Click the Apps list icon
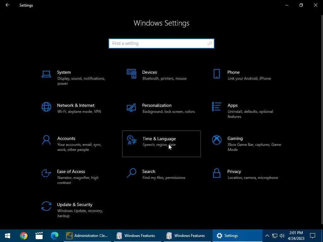The width and height of the screenshot is (323, 242). point(216,107)
